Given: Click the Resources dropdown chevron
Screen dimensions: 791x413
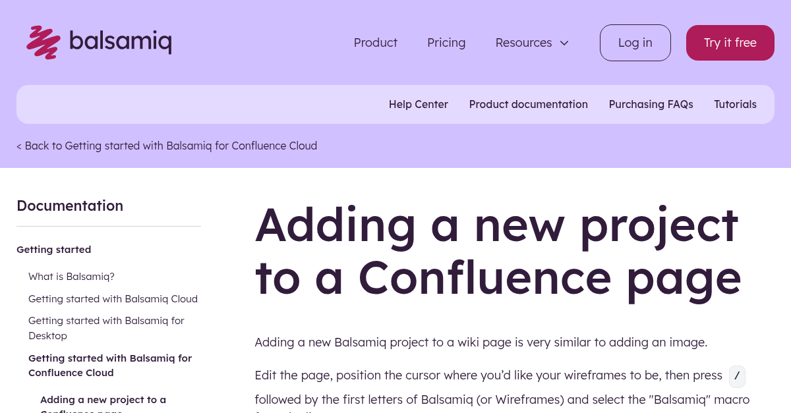Looking at the screenshot, I should [x=564, y=43].
